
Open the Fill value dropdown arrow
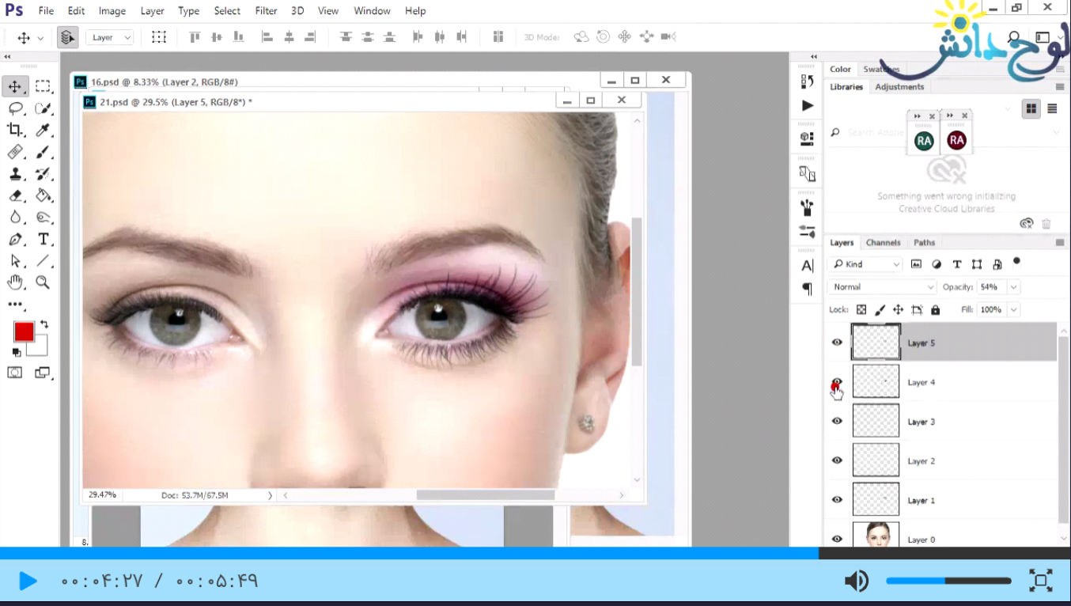1013,310
